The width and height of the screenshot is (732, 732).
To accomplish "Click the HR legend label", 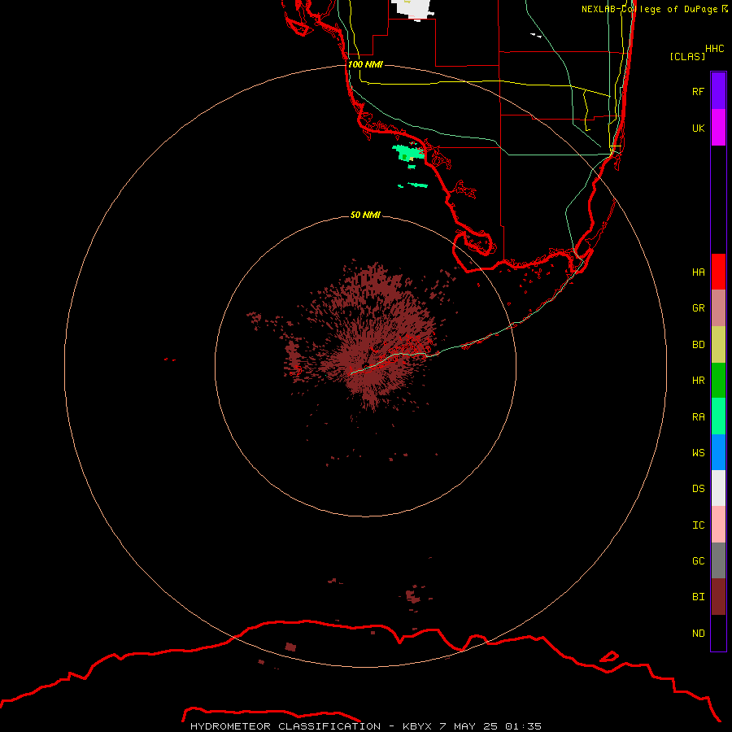I will pyautogui.click(x=698, y=380).
